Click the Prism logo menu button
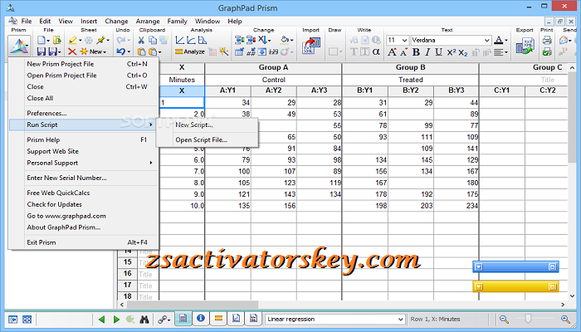This screenshot has width=581, height=332. pyautogui.click(x=19, y=46)
